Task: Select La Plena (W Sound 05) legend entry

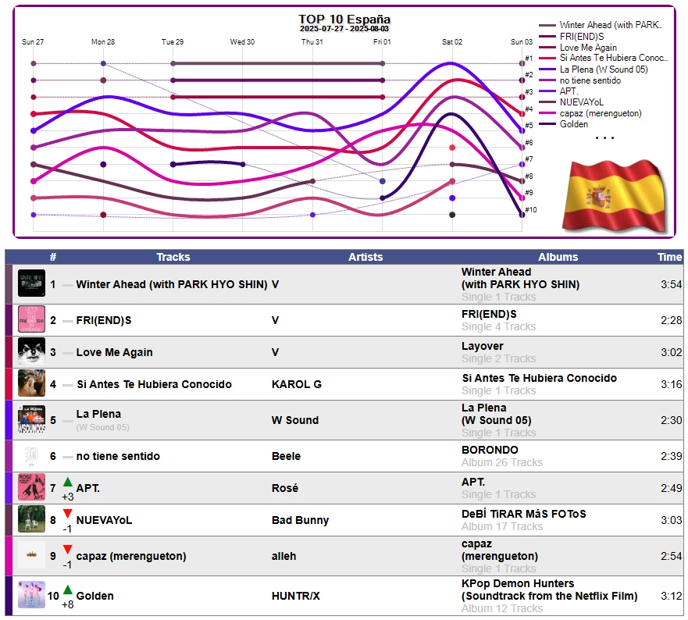Action: click(x=594, y=69)
